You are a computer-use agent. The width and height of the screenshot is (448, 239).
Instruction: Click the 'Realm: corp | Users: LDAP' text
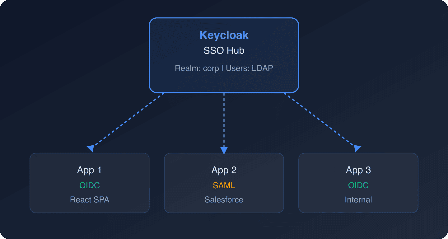(224, 68)
